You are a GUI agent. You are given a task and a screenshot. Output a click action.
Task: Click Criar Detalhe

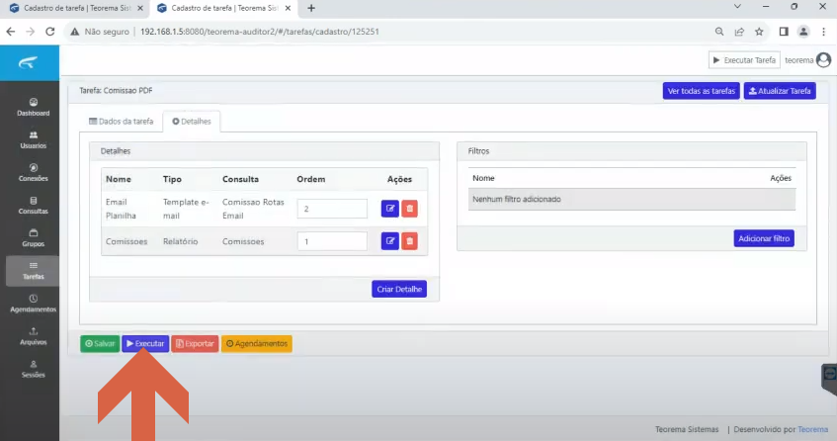point(399,289)
